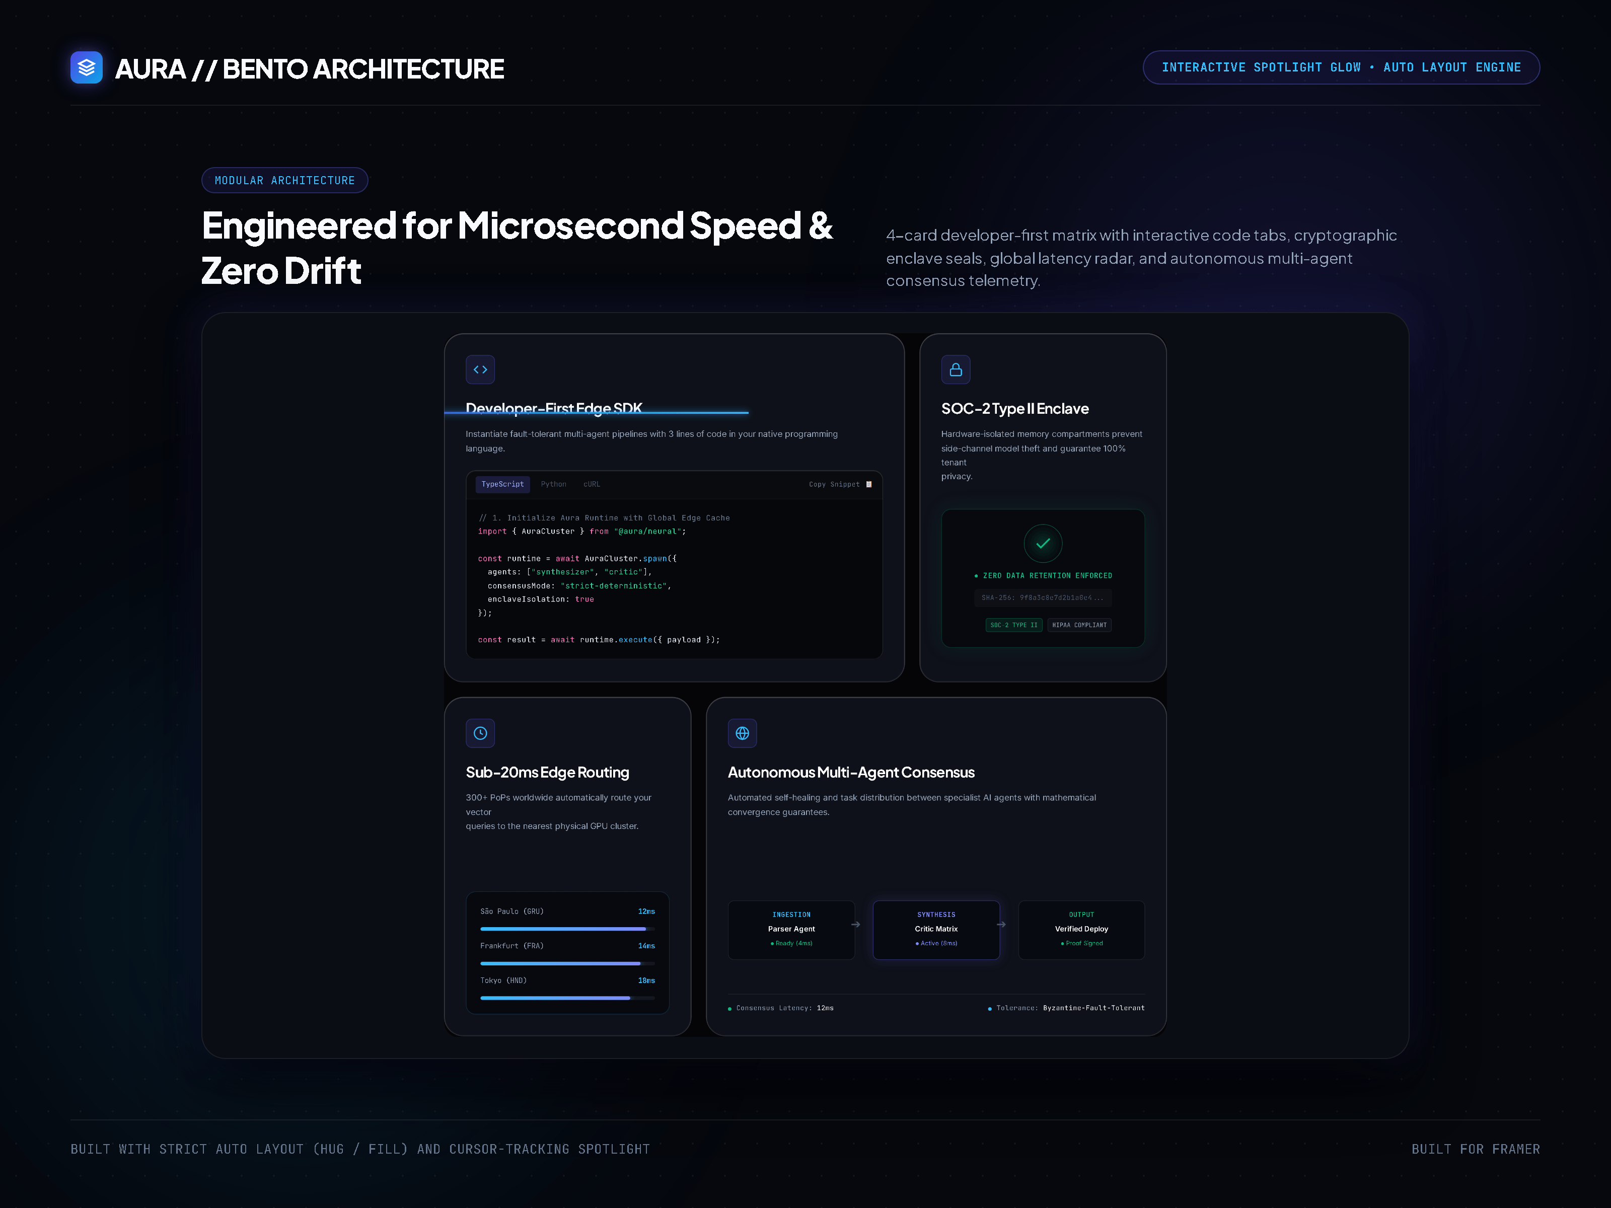Image resolution: width=1611 pixels, height=1208 pixels.
Task: Click the Engineered for Microsecond Speed headline
Action: (x=517, y=248)
